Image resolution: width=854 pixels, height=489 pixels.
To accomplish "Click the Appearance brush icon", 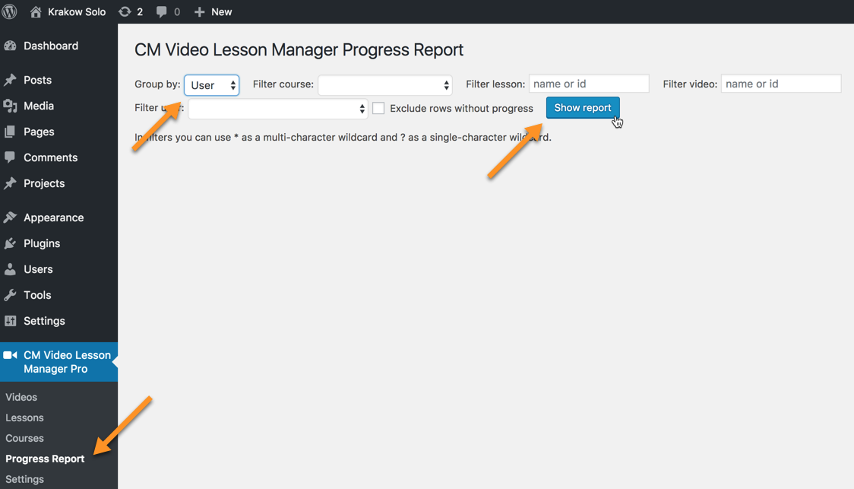I will point(10,218).
